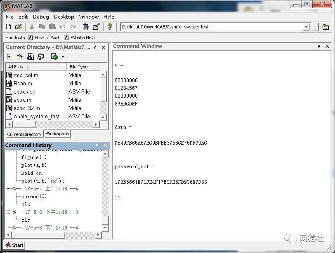The width and height of the screenshot is (335, 253).
Task: Click the New M-file toolbar icon
Action: tap(9, 27)
